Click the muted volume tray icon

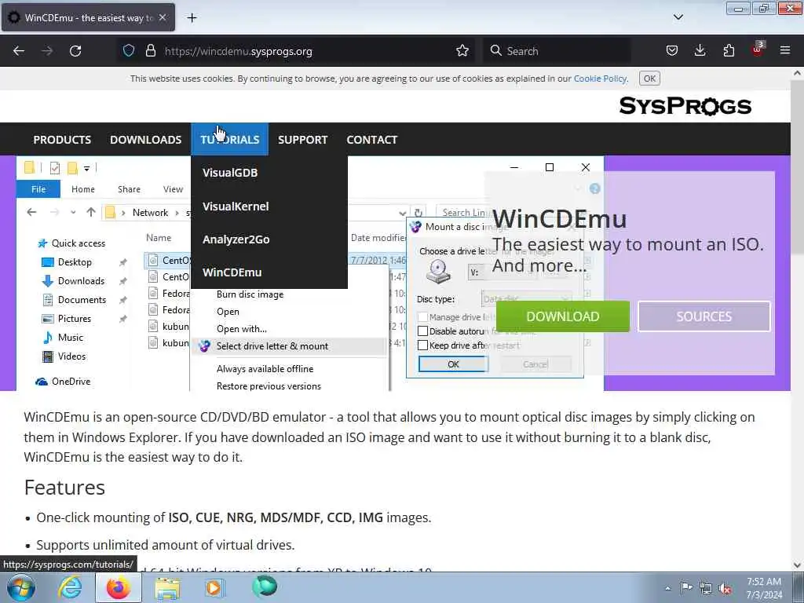click(x=725, y=589)
